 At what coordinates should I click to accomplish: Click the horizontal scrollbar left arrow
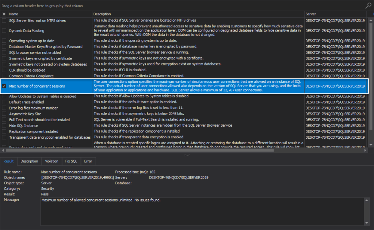click(3, 149)
